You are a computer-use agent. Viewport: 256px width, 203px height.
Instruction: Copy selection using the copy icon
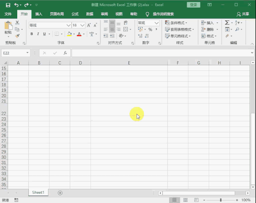(x=17, y=29)
